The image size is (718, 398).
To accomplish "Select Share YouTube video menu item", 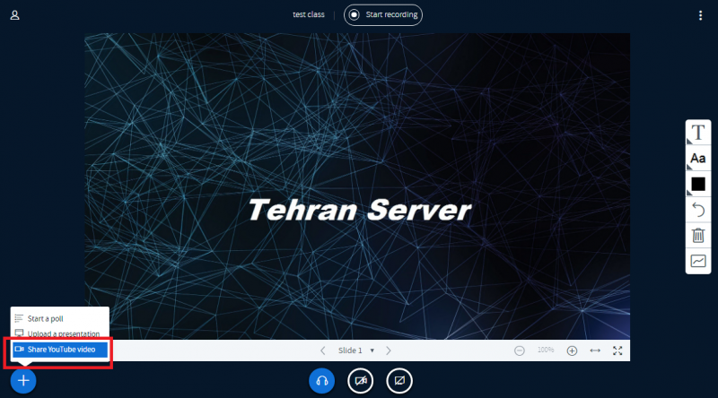I will pyautogui.click(x=60, y=349).
